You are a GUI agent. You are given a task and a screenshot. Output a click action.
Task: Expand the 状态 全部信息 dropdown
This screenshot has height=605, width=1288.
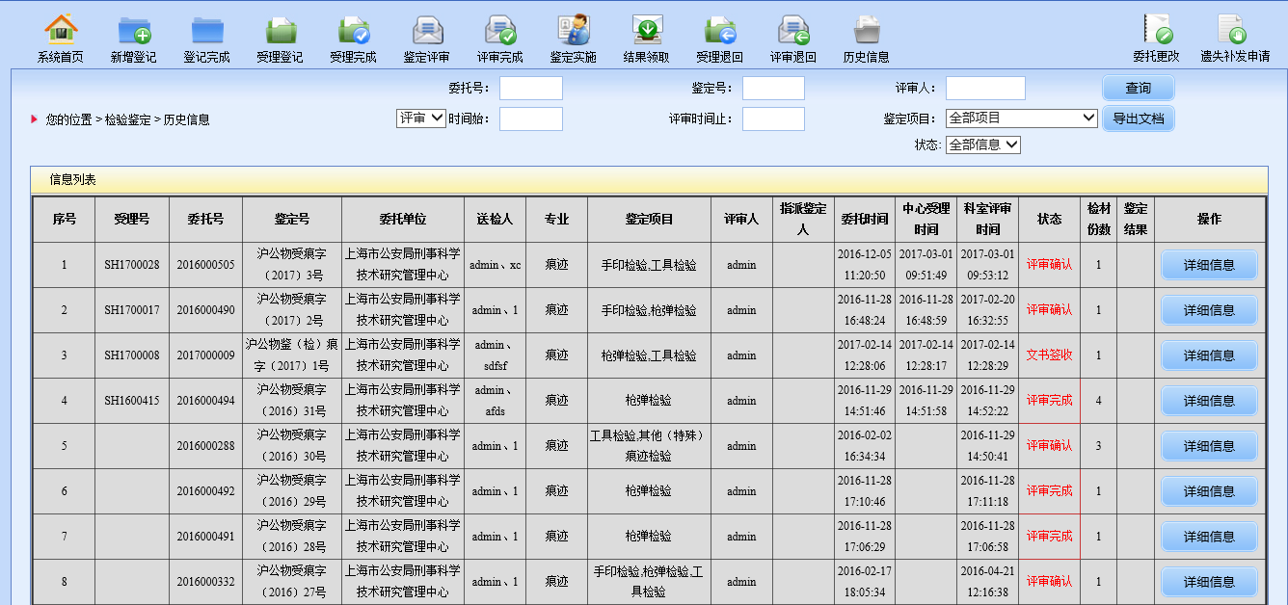click(983, 145)
